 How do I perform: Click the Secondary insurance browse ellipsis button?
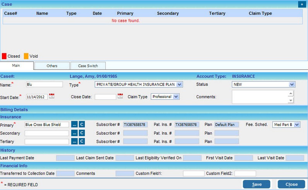(75, 133)
